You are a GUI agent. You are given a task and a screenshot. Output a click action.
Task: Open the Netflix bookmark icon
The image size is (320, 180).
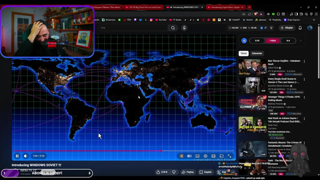point(203,20)
